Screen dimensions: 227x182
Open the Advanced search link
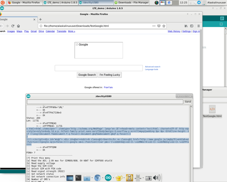(x=153, y=67)
